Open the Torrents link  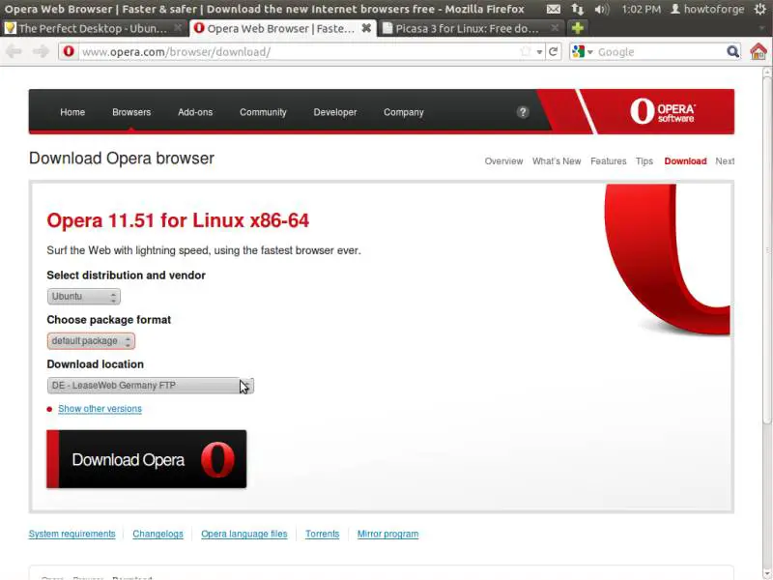click(x=323, y=534)
